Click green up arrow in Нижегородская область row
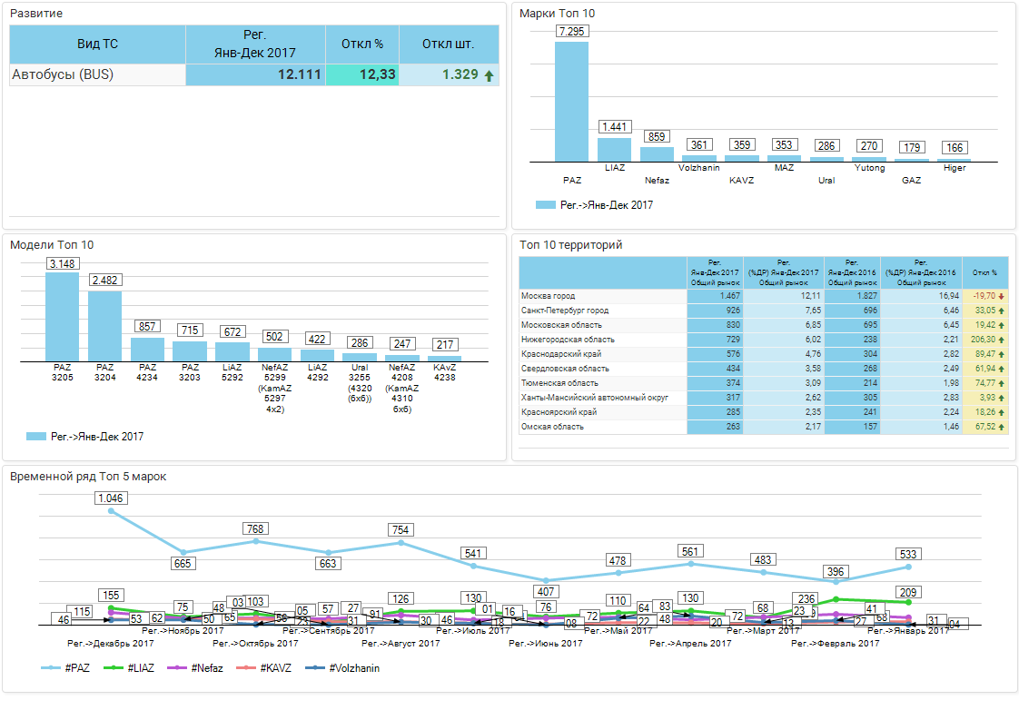1019x720 pixels. pos(1001,340)
